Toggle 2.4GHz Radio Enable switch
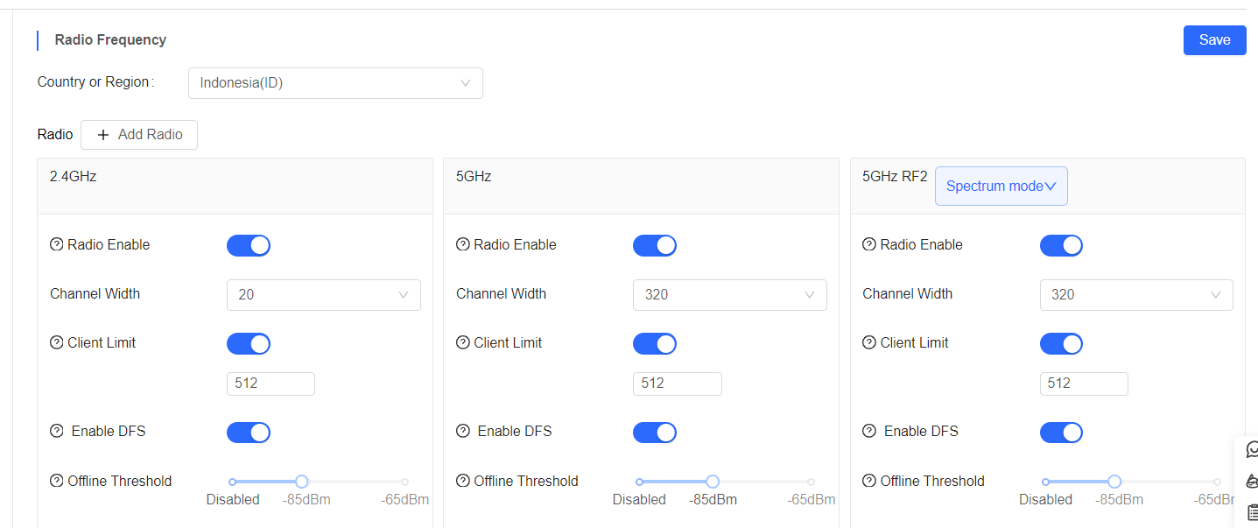 [x=249, y=245]
